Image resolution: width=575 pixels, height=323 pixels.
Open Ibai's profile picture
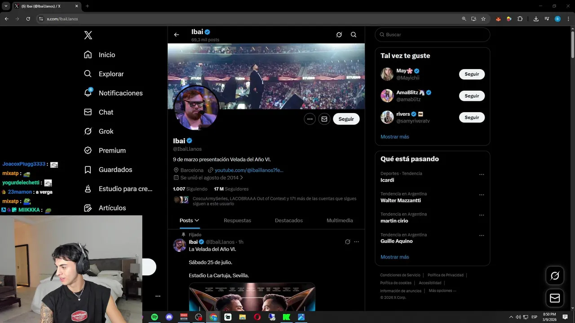[x=196, y=108]
